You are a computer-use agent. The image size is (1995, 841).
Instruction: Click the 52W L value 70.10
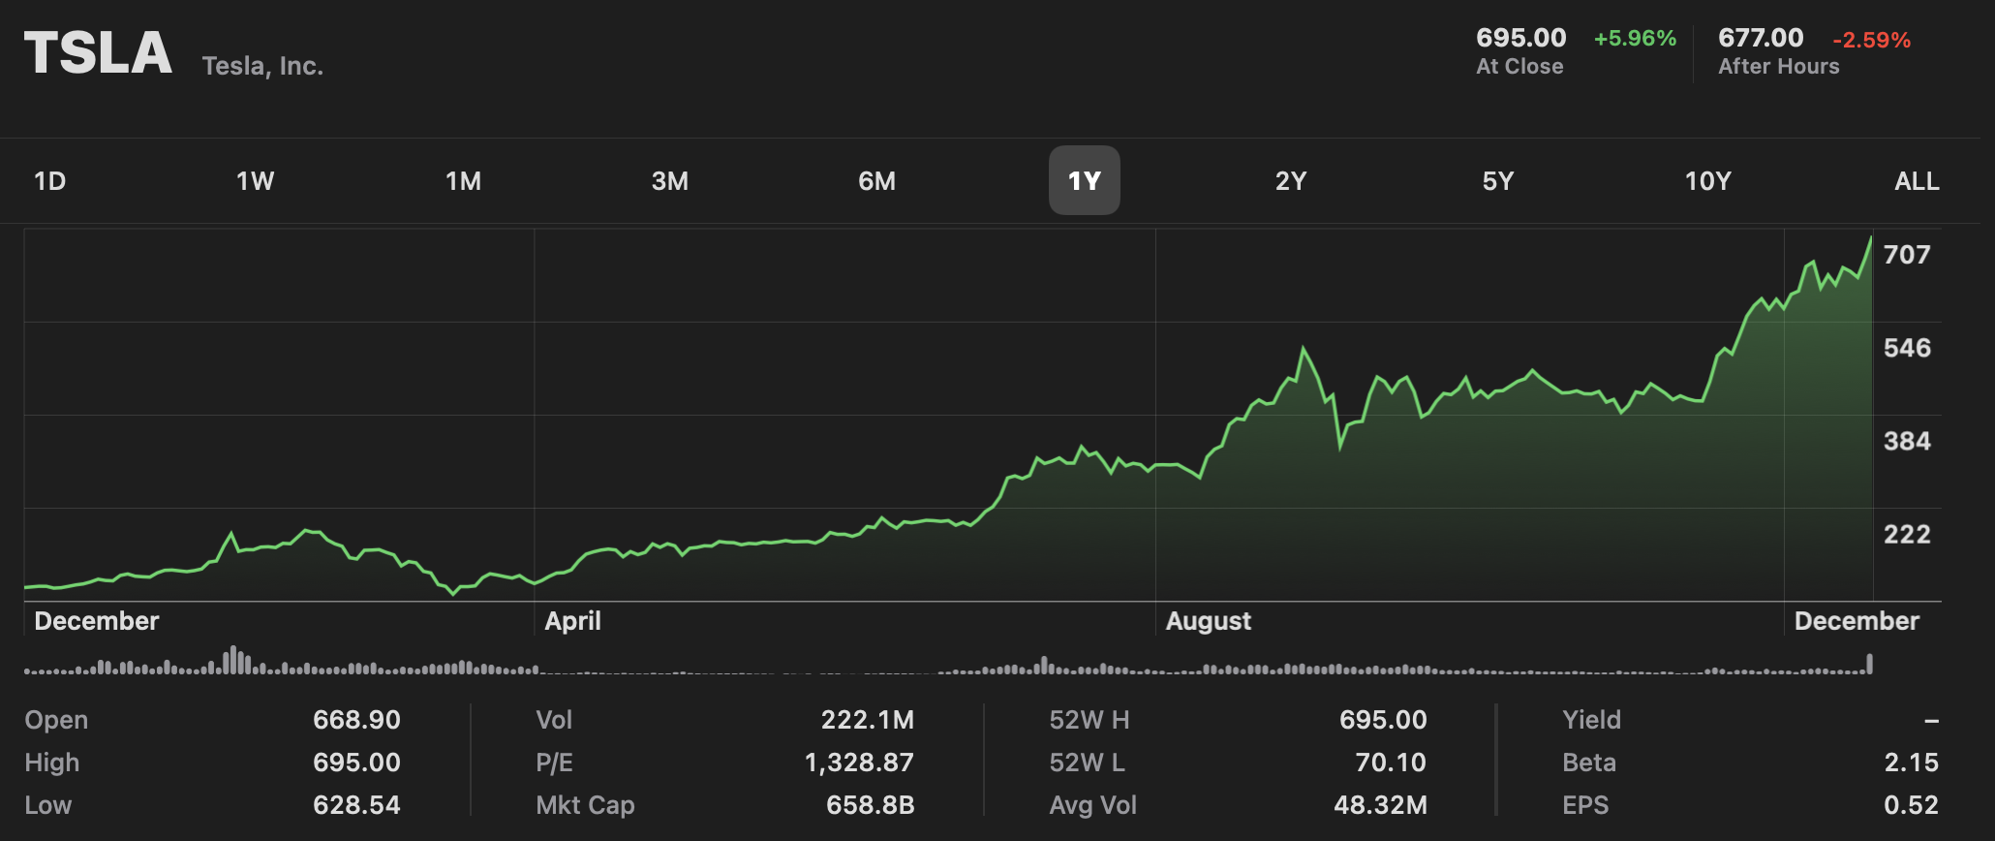1391,763
